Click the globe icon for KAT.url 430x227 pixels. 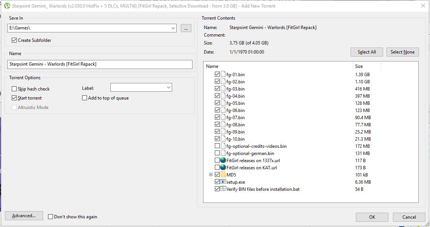point(223,167)
